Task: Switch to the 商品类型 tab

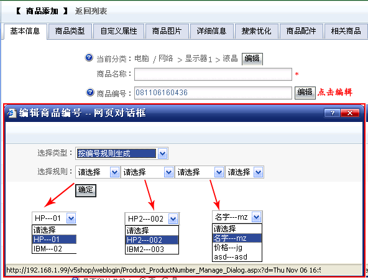Action: pyautogui.click(x=70, y=31)
